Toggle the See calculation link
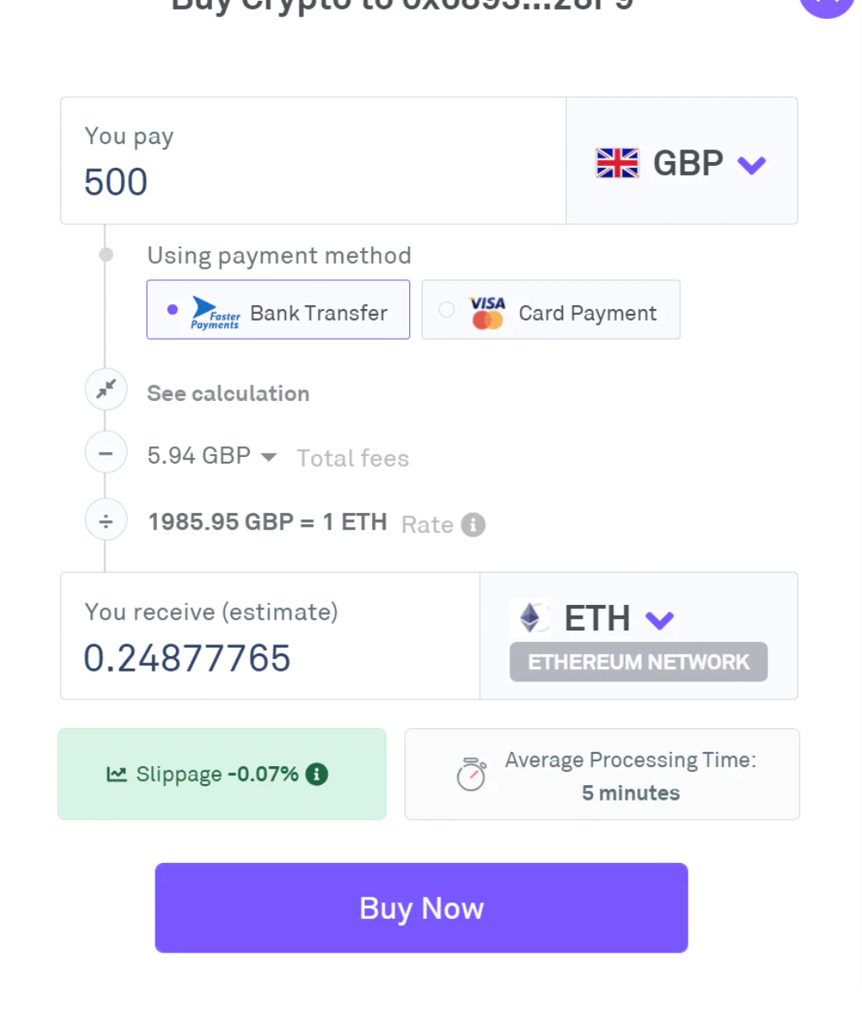The width and height of the screenshot is (862, 1011). pos(228,394)
